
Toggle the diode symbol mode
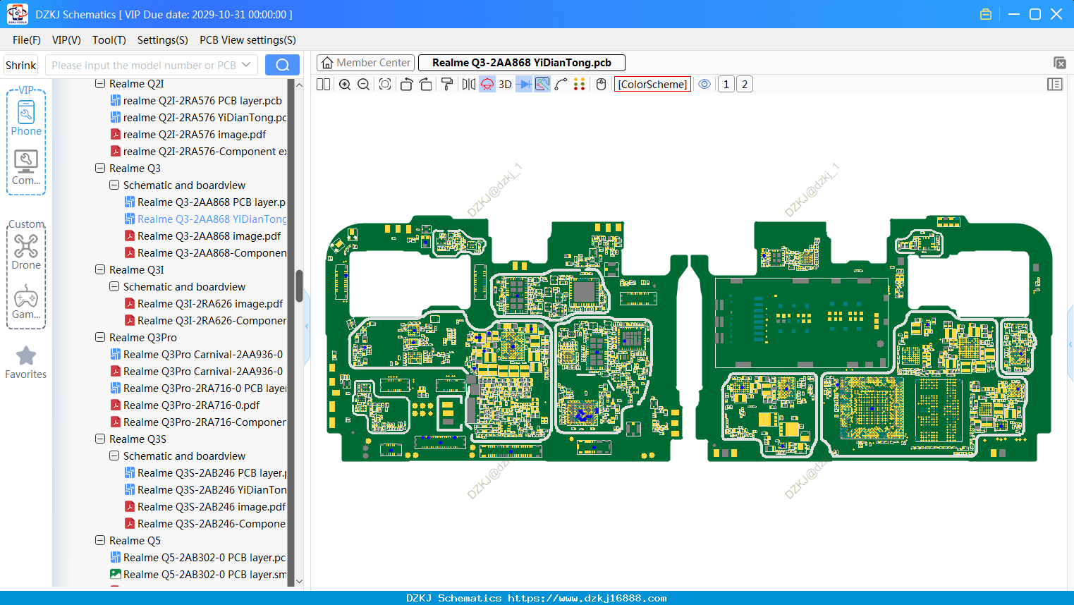coord(524,85)
